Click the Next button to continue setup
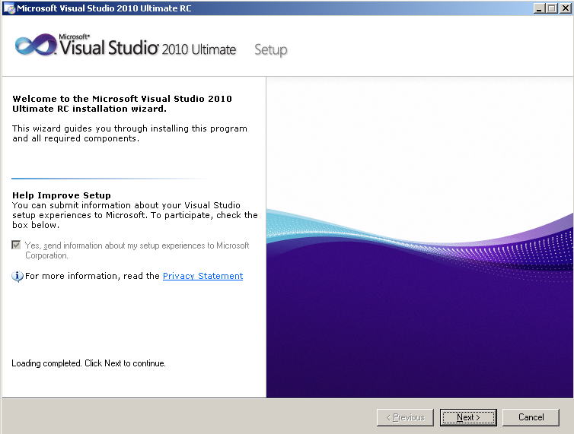 (x=468, y=417)
